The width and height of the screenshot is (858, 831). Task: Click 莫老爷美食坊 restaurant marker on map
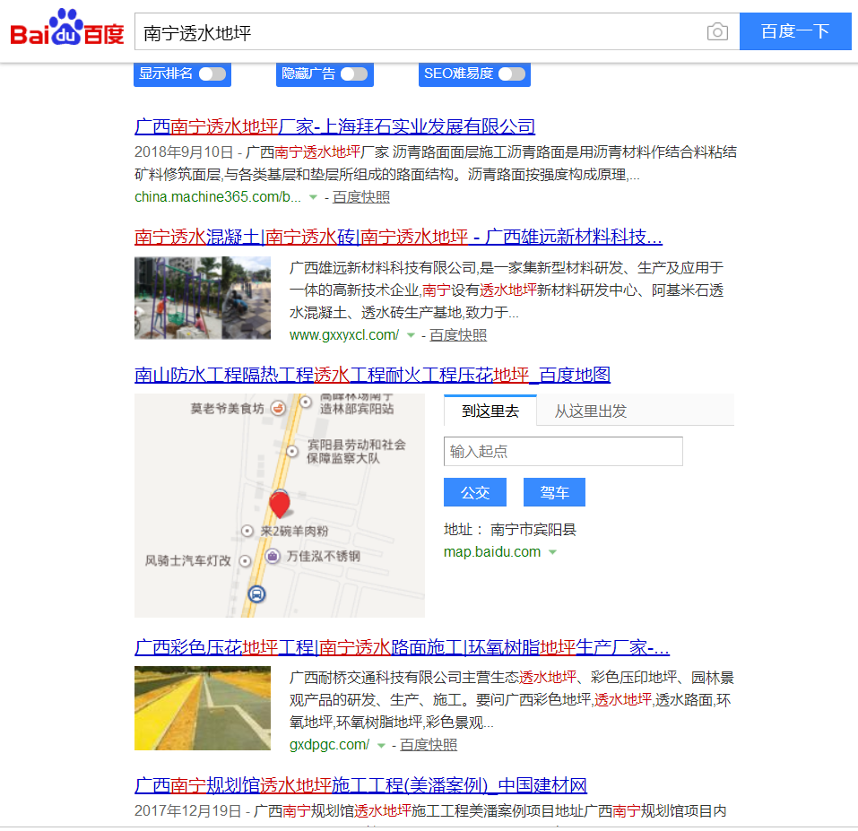coord(279,408)
